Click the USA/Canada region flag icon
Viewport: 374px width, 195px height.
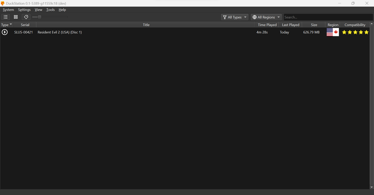pyautogui.click(x=333, y=32)
